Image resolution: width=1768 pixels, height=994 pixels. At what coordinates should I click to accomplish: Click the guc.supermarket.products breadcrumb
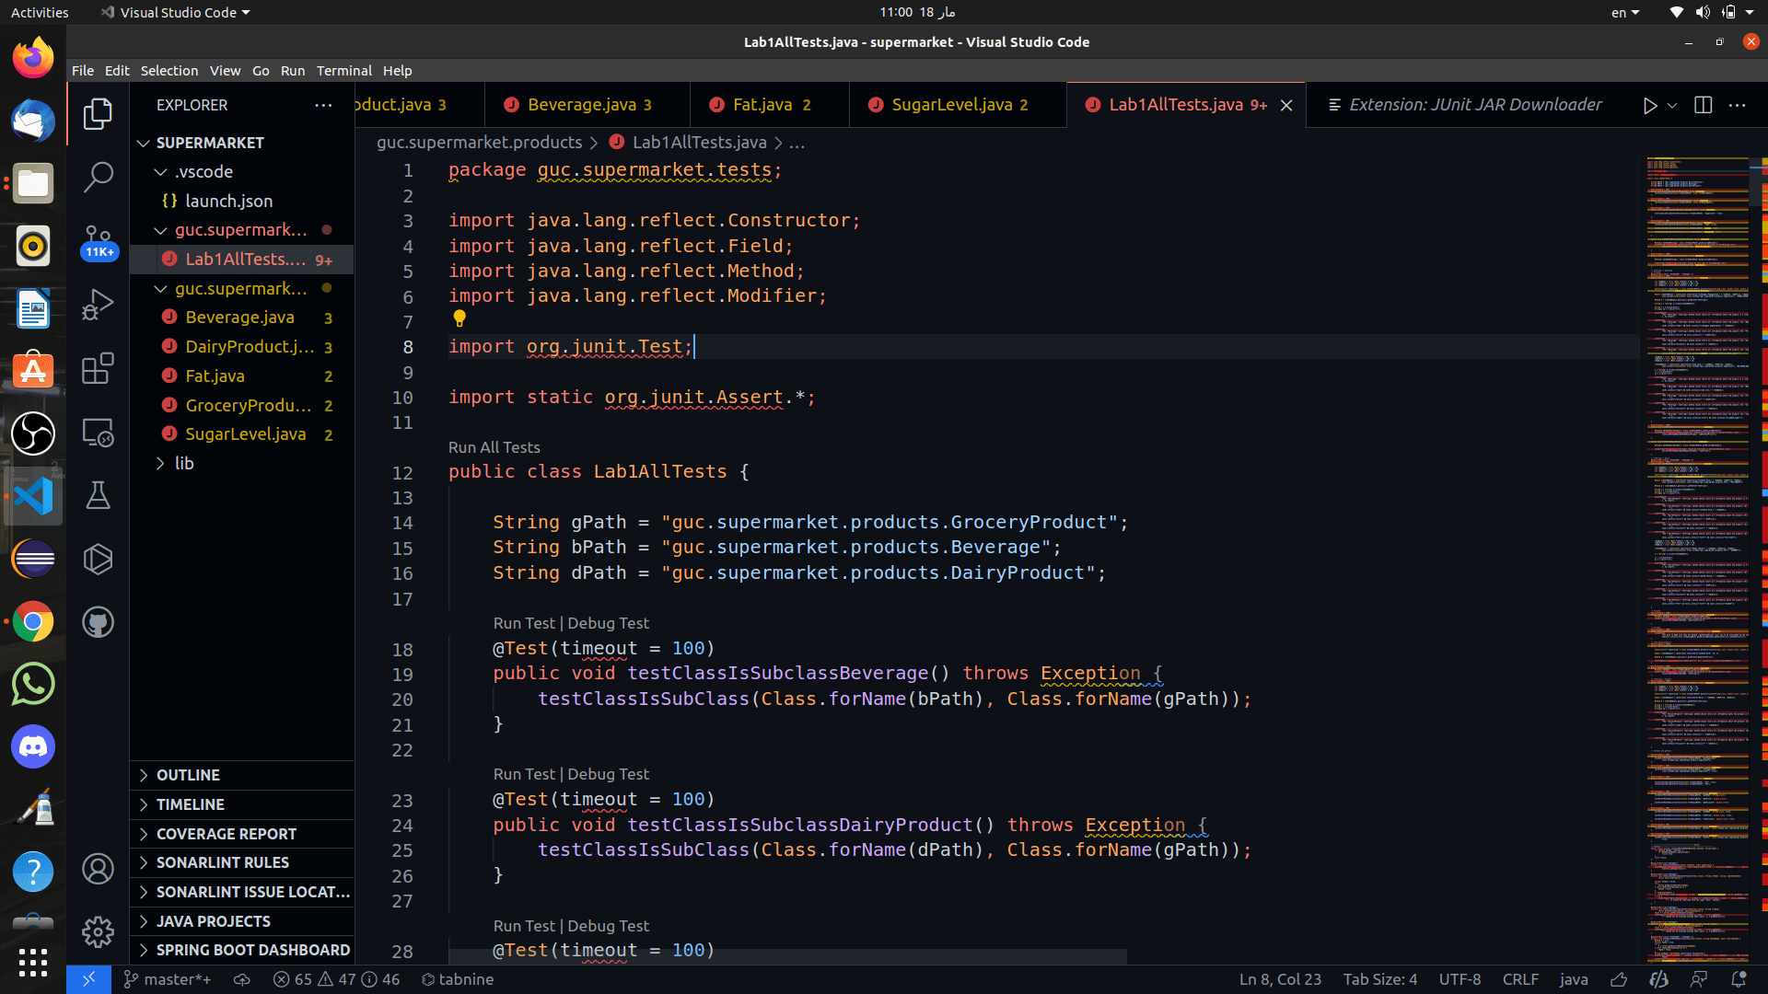pyautogui.click(x=479, y=142)
